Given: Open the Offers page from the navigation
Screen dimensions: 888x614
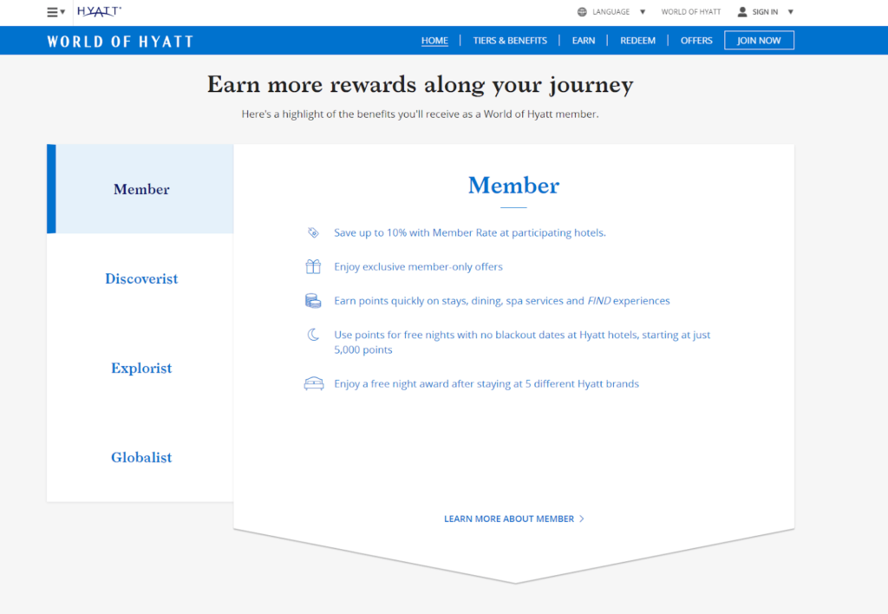Looking at the screenshot, I should point(696,40).
